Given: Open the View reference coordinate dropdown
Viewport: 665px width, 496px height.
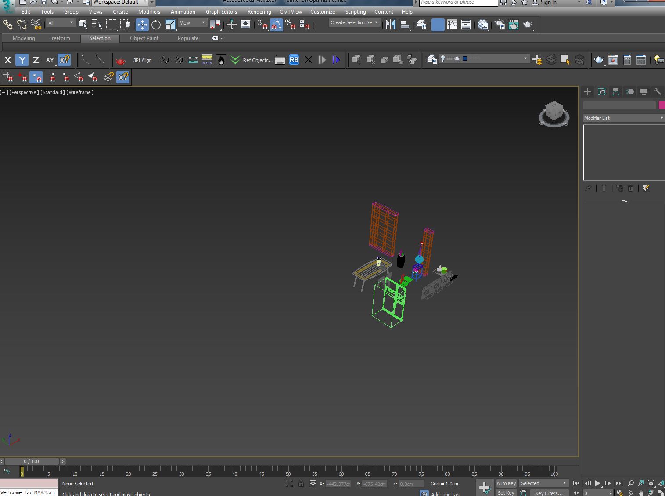Looking at the screenshot, I should 192,23.
